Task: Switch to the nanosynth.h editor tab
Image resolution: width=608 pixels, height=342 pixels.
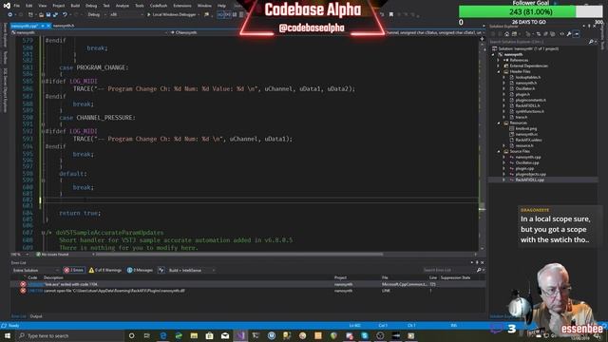Action: click(x=64, y=26)
